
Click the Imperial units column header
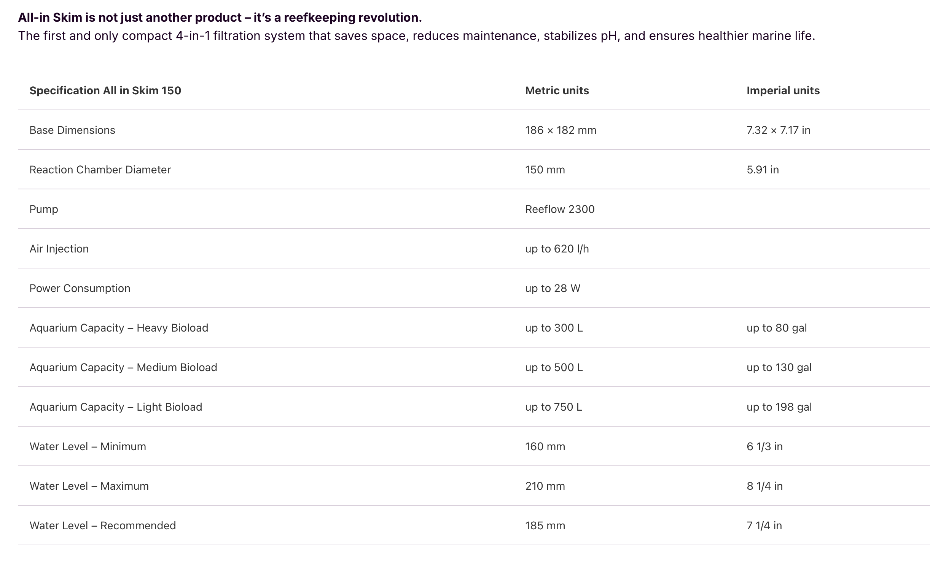(x=783, y=90)
